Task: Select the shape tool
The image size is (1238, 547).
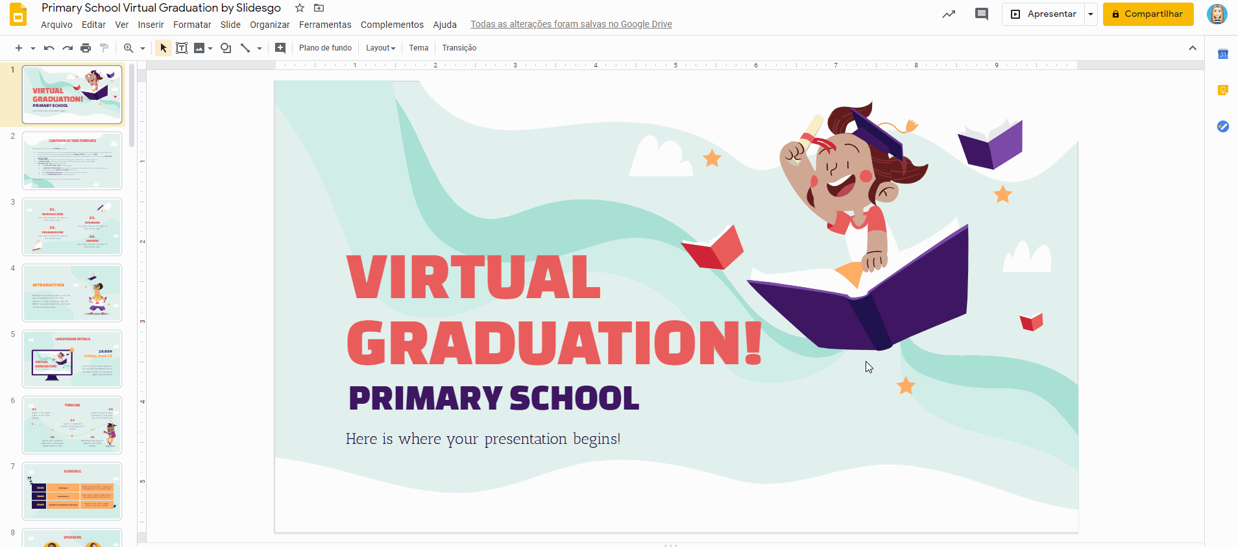Action: (226, 48)
